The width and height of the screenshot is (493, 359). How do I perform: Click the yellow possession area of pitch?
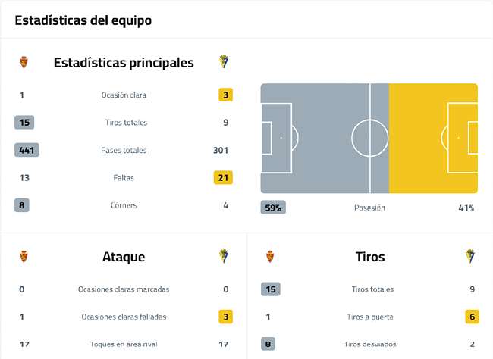pyautogui.click(x=433, y=138)
